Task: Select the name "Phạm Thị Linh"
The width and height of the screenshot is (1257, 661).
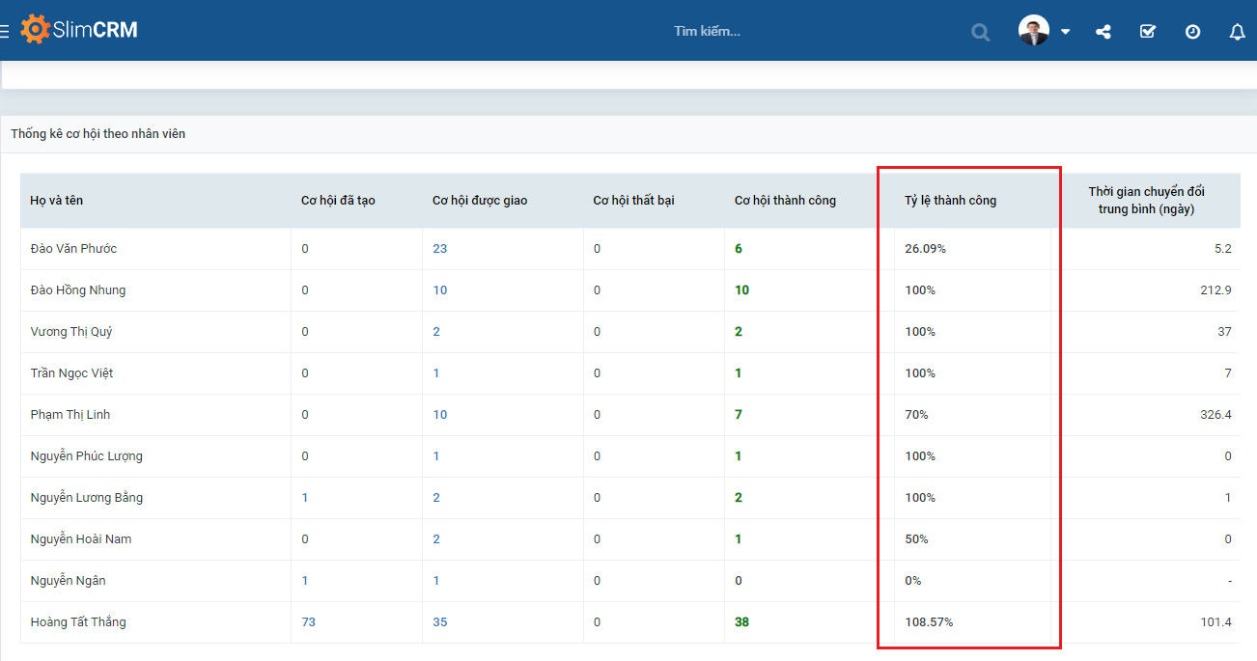Action: pos(70,415)
